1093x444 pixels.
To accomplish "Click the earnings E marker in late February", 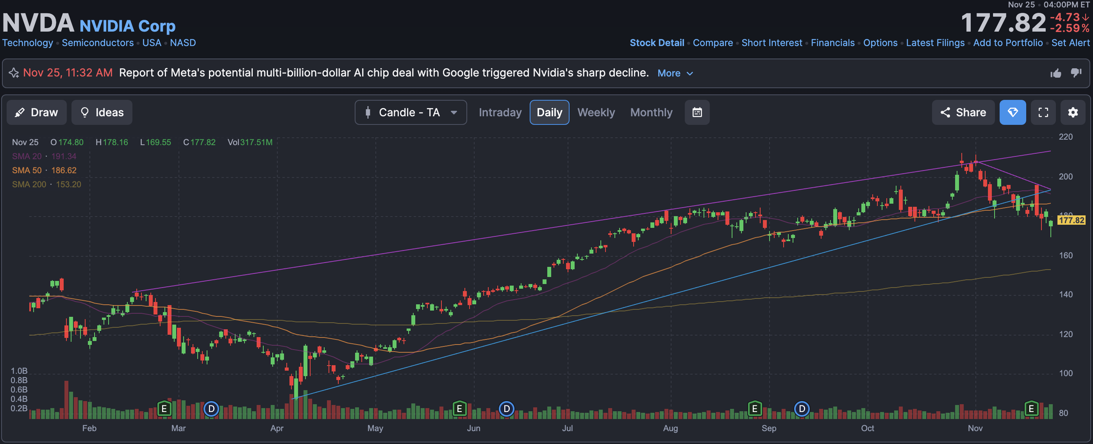I will point(164,409).
